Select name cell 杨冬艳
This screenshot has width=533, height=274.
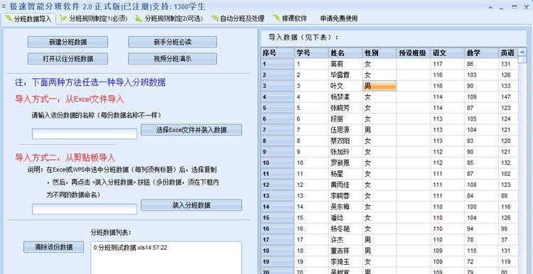[345, 229]
